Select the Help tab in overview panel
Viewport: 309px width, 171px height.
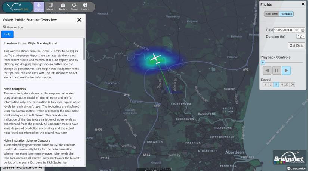click(x=7, y=34)
